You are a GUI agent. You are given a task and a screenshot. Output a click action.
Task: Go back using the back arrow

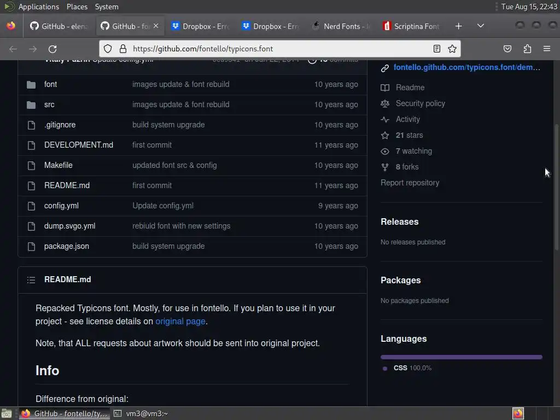[13, 49]
